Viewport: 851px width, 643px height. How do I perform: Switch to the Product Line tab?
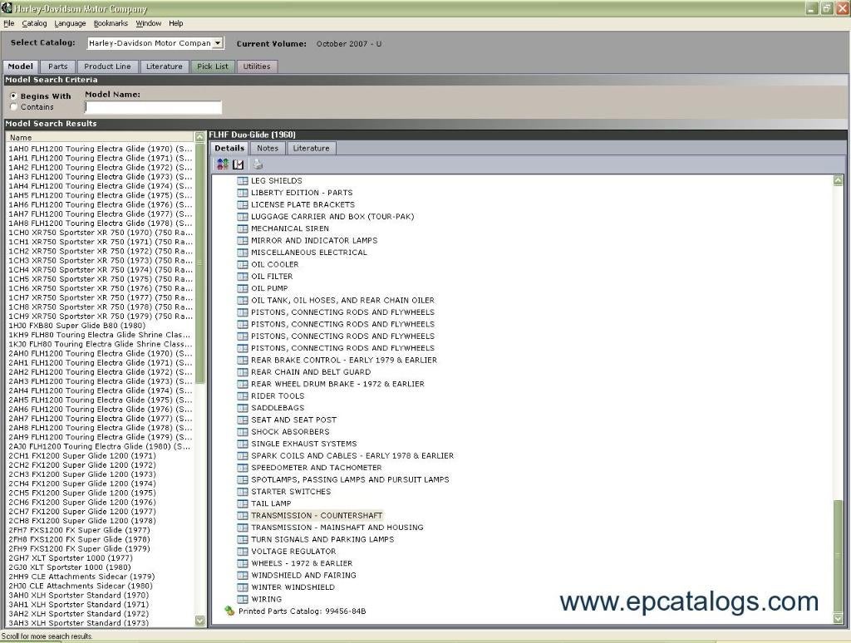point(107,66)
